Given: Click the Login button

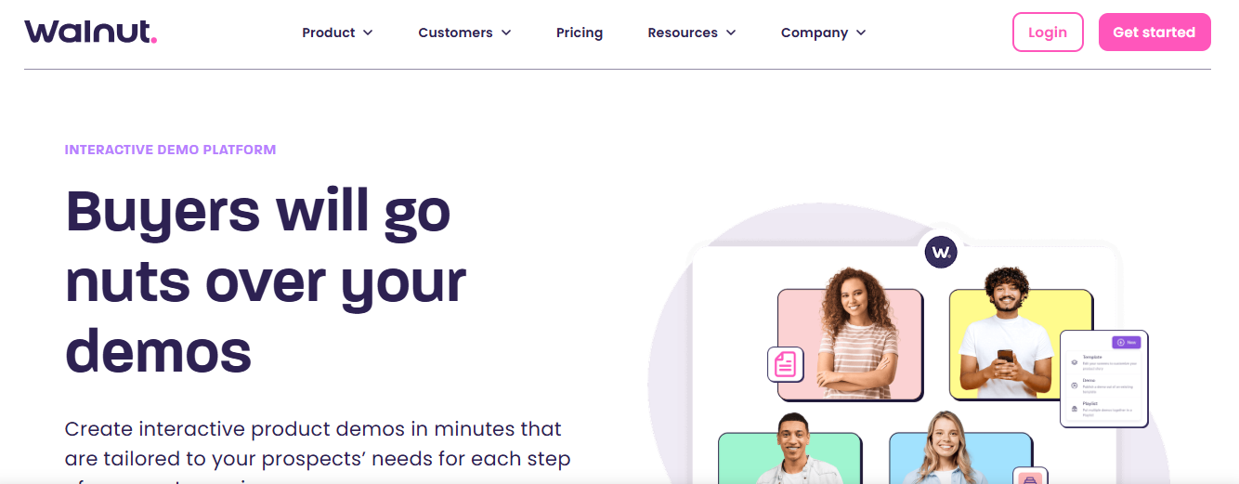Looking at the screenshot, I should (x=1048, y=32).
